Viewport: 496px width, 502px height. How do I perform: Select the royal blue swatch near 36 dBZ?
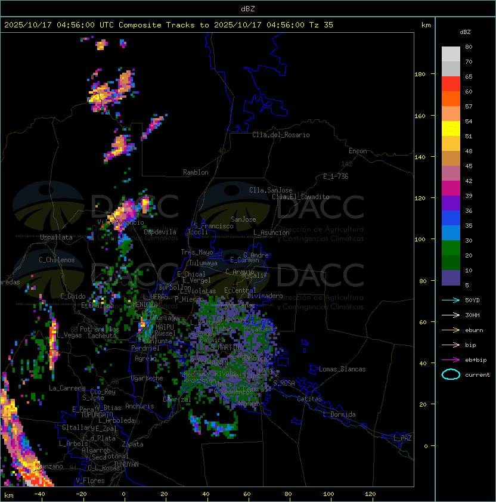coord(451,218)
